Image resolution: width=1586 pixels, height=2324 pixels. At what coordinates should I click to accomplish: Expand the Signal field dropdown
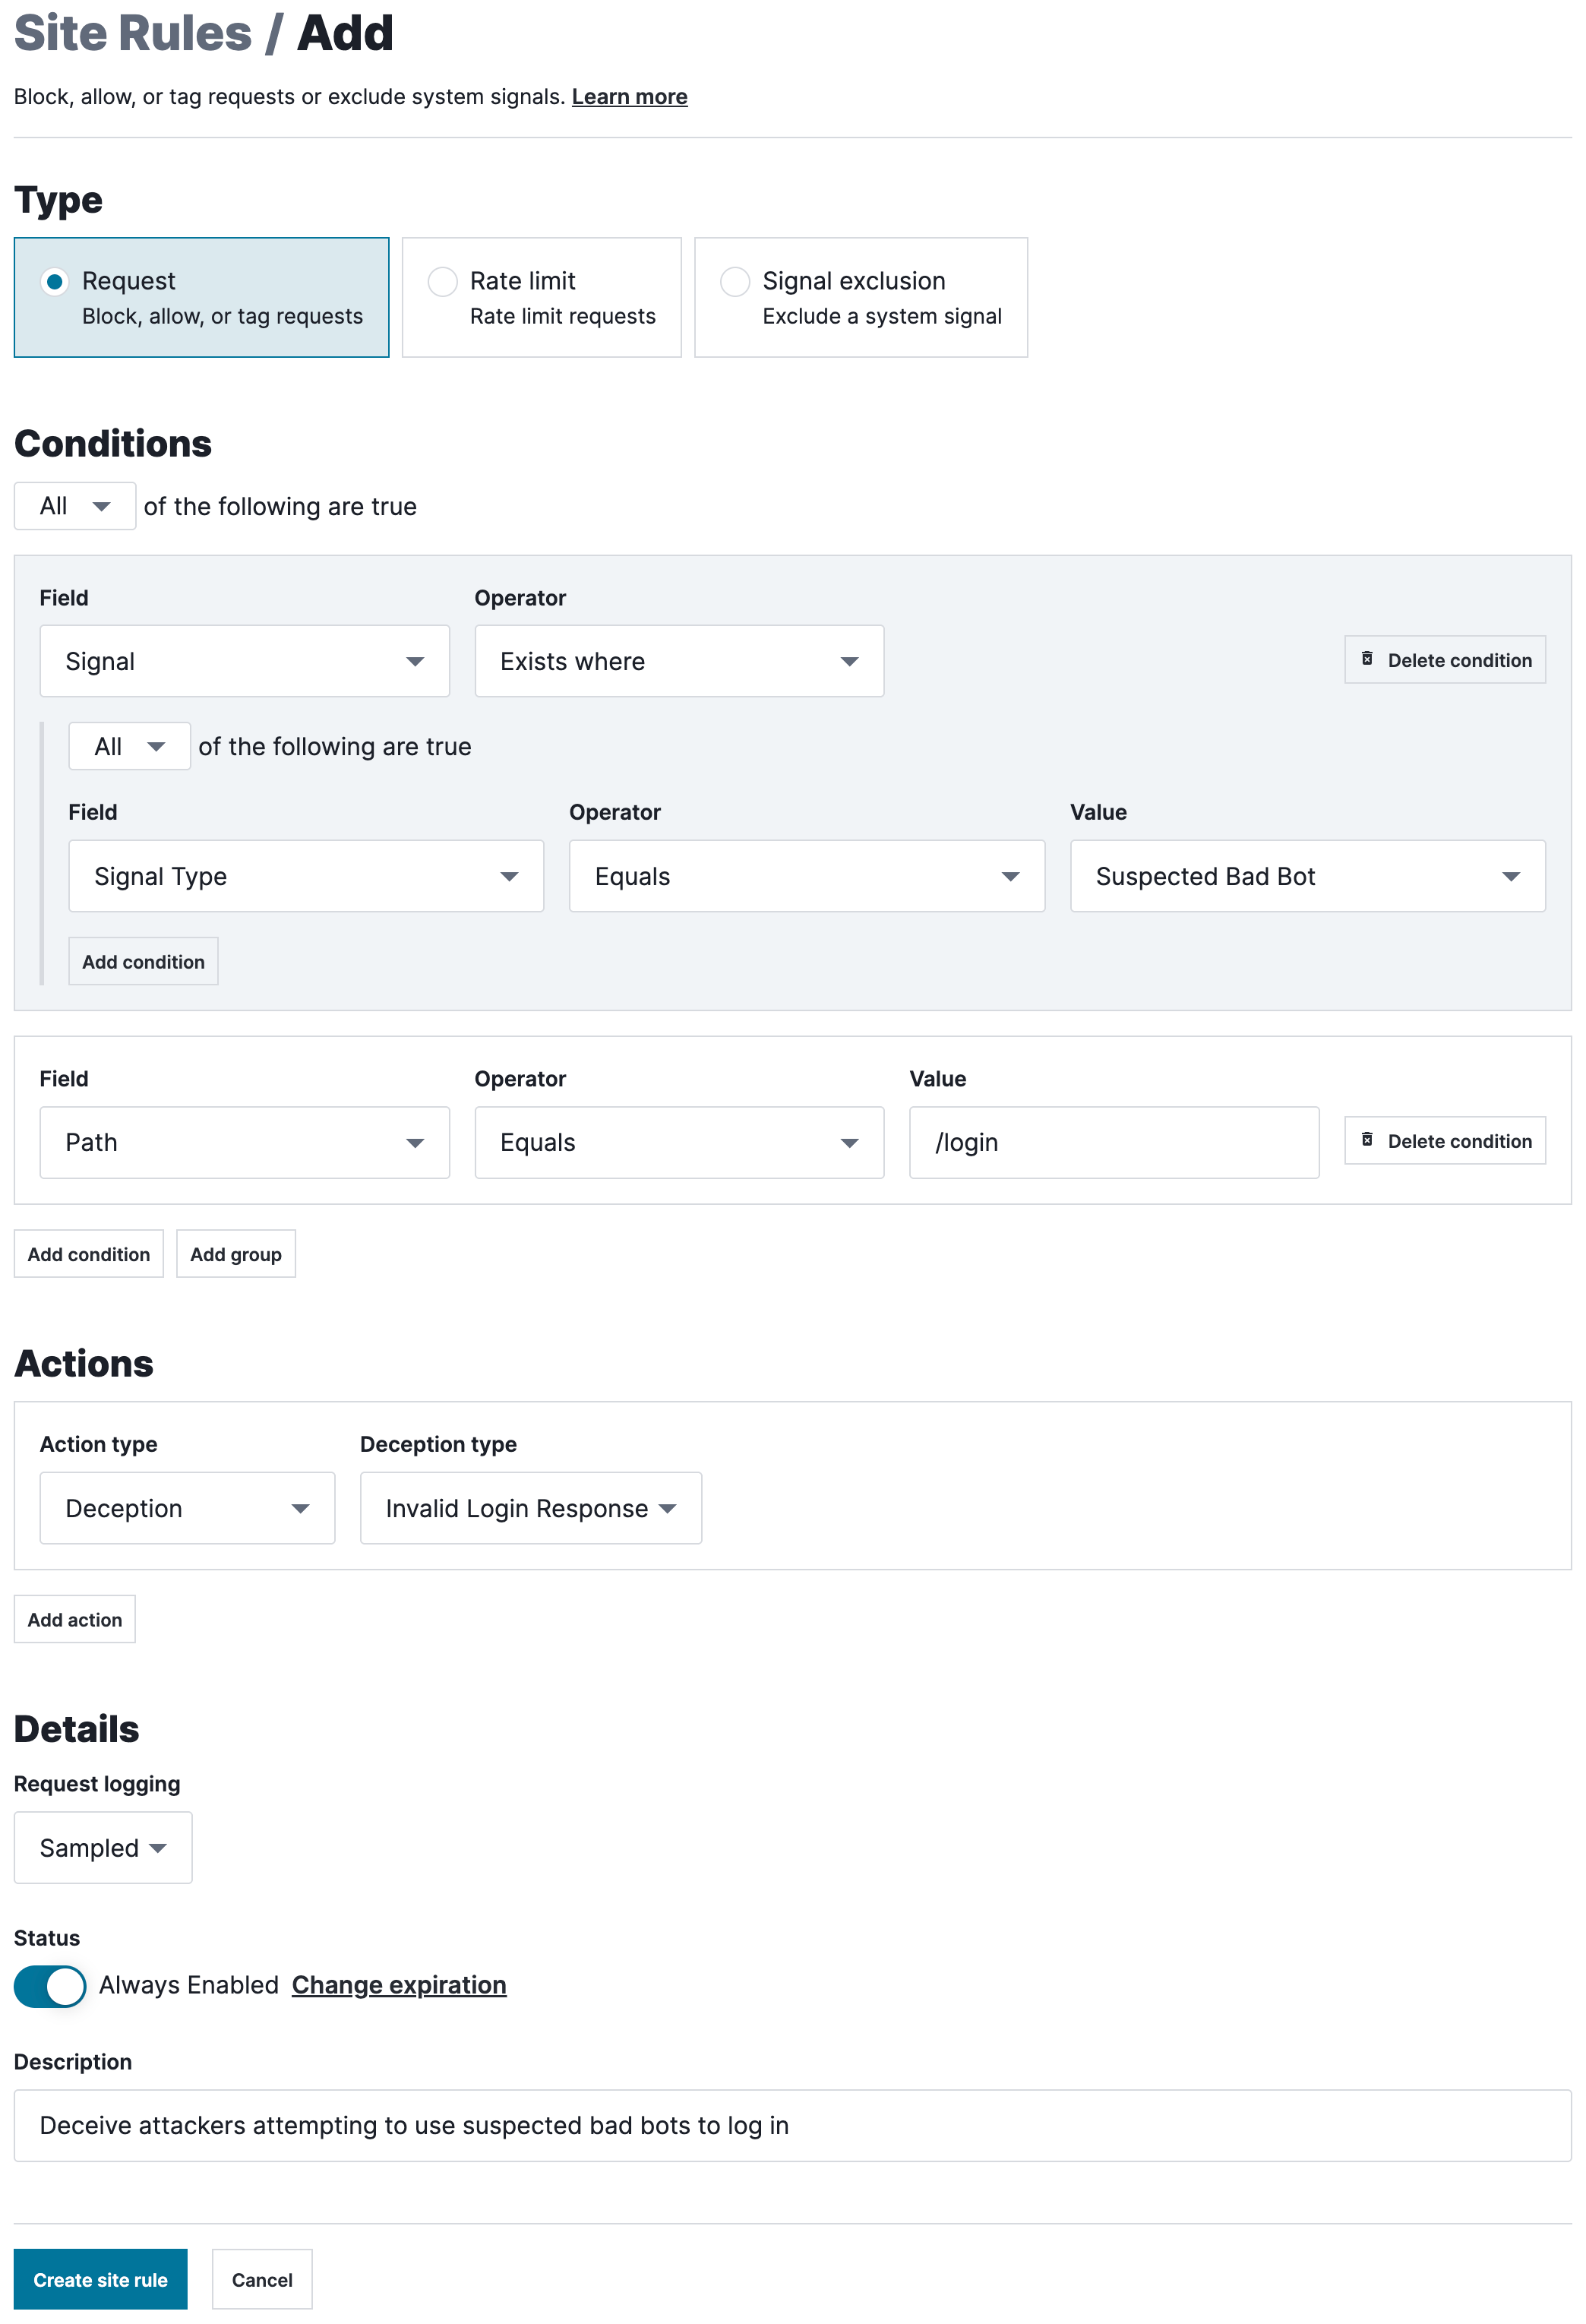(244, 661)
